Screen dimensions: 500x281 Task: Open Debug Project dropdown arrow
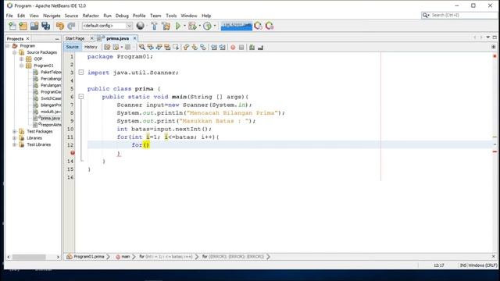pyautogui.click(x=200, y=26)
